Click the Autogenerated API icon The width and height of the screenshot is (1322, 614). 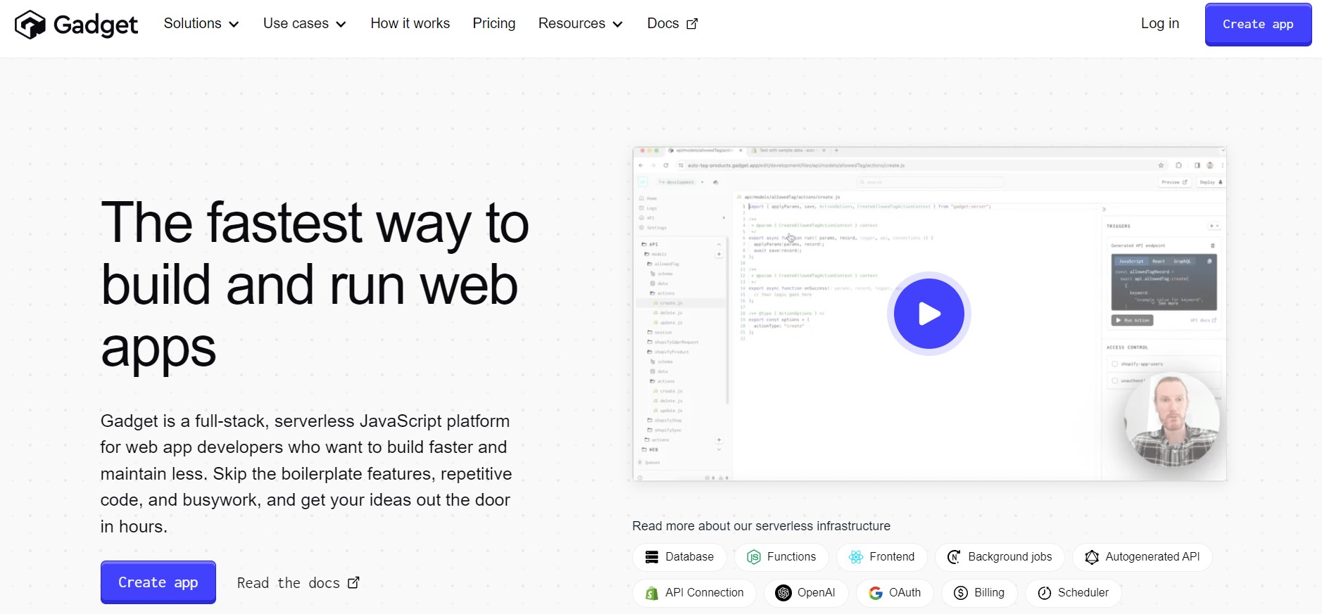1092,557
